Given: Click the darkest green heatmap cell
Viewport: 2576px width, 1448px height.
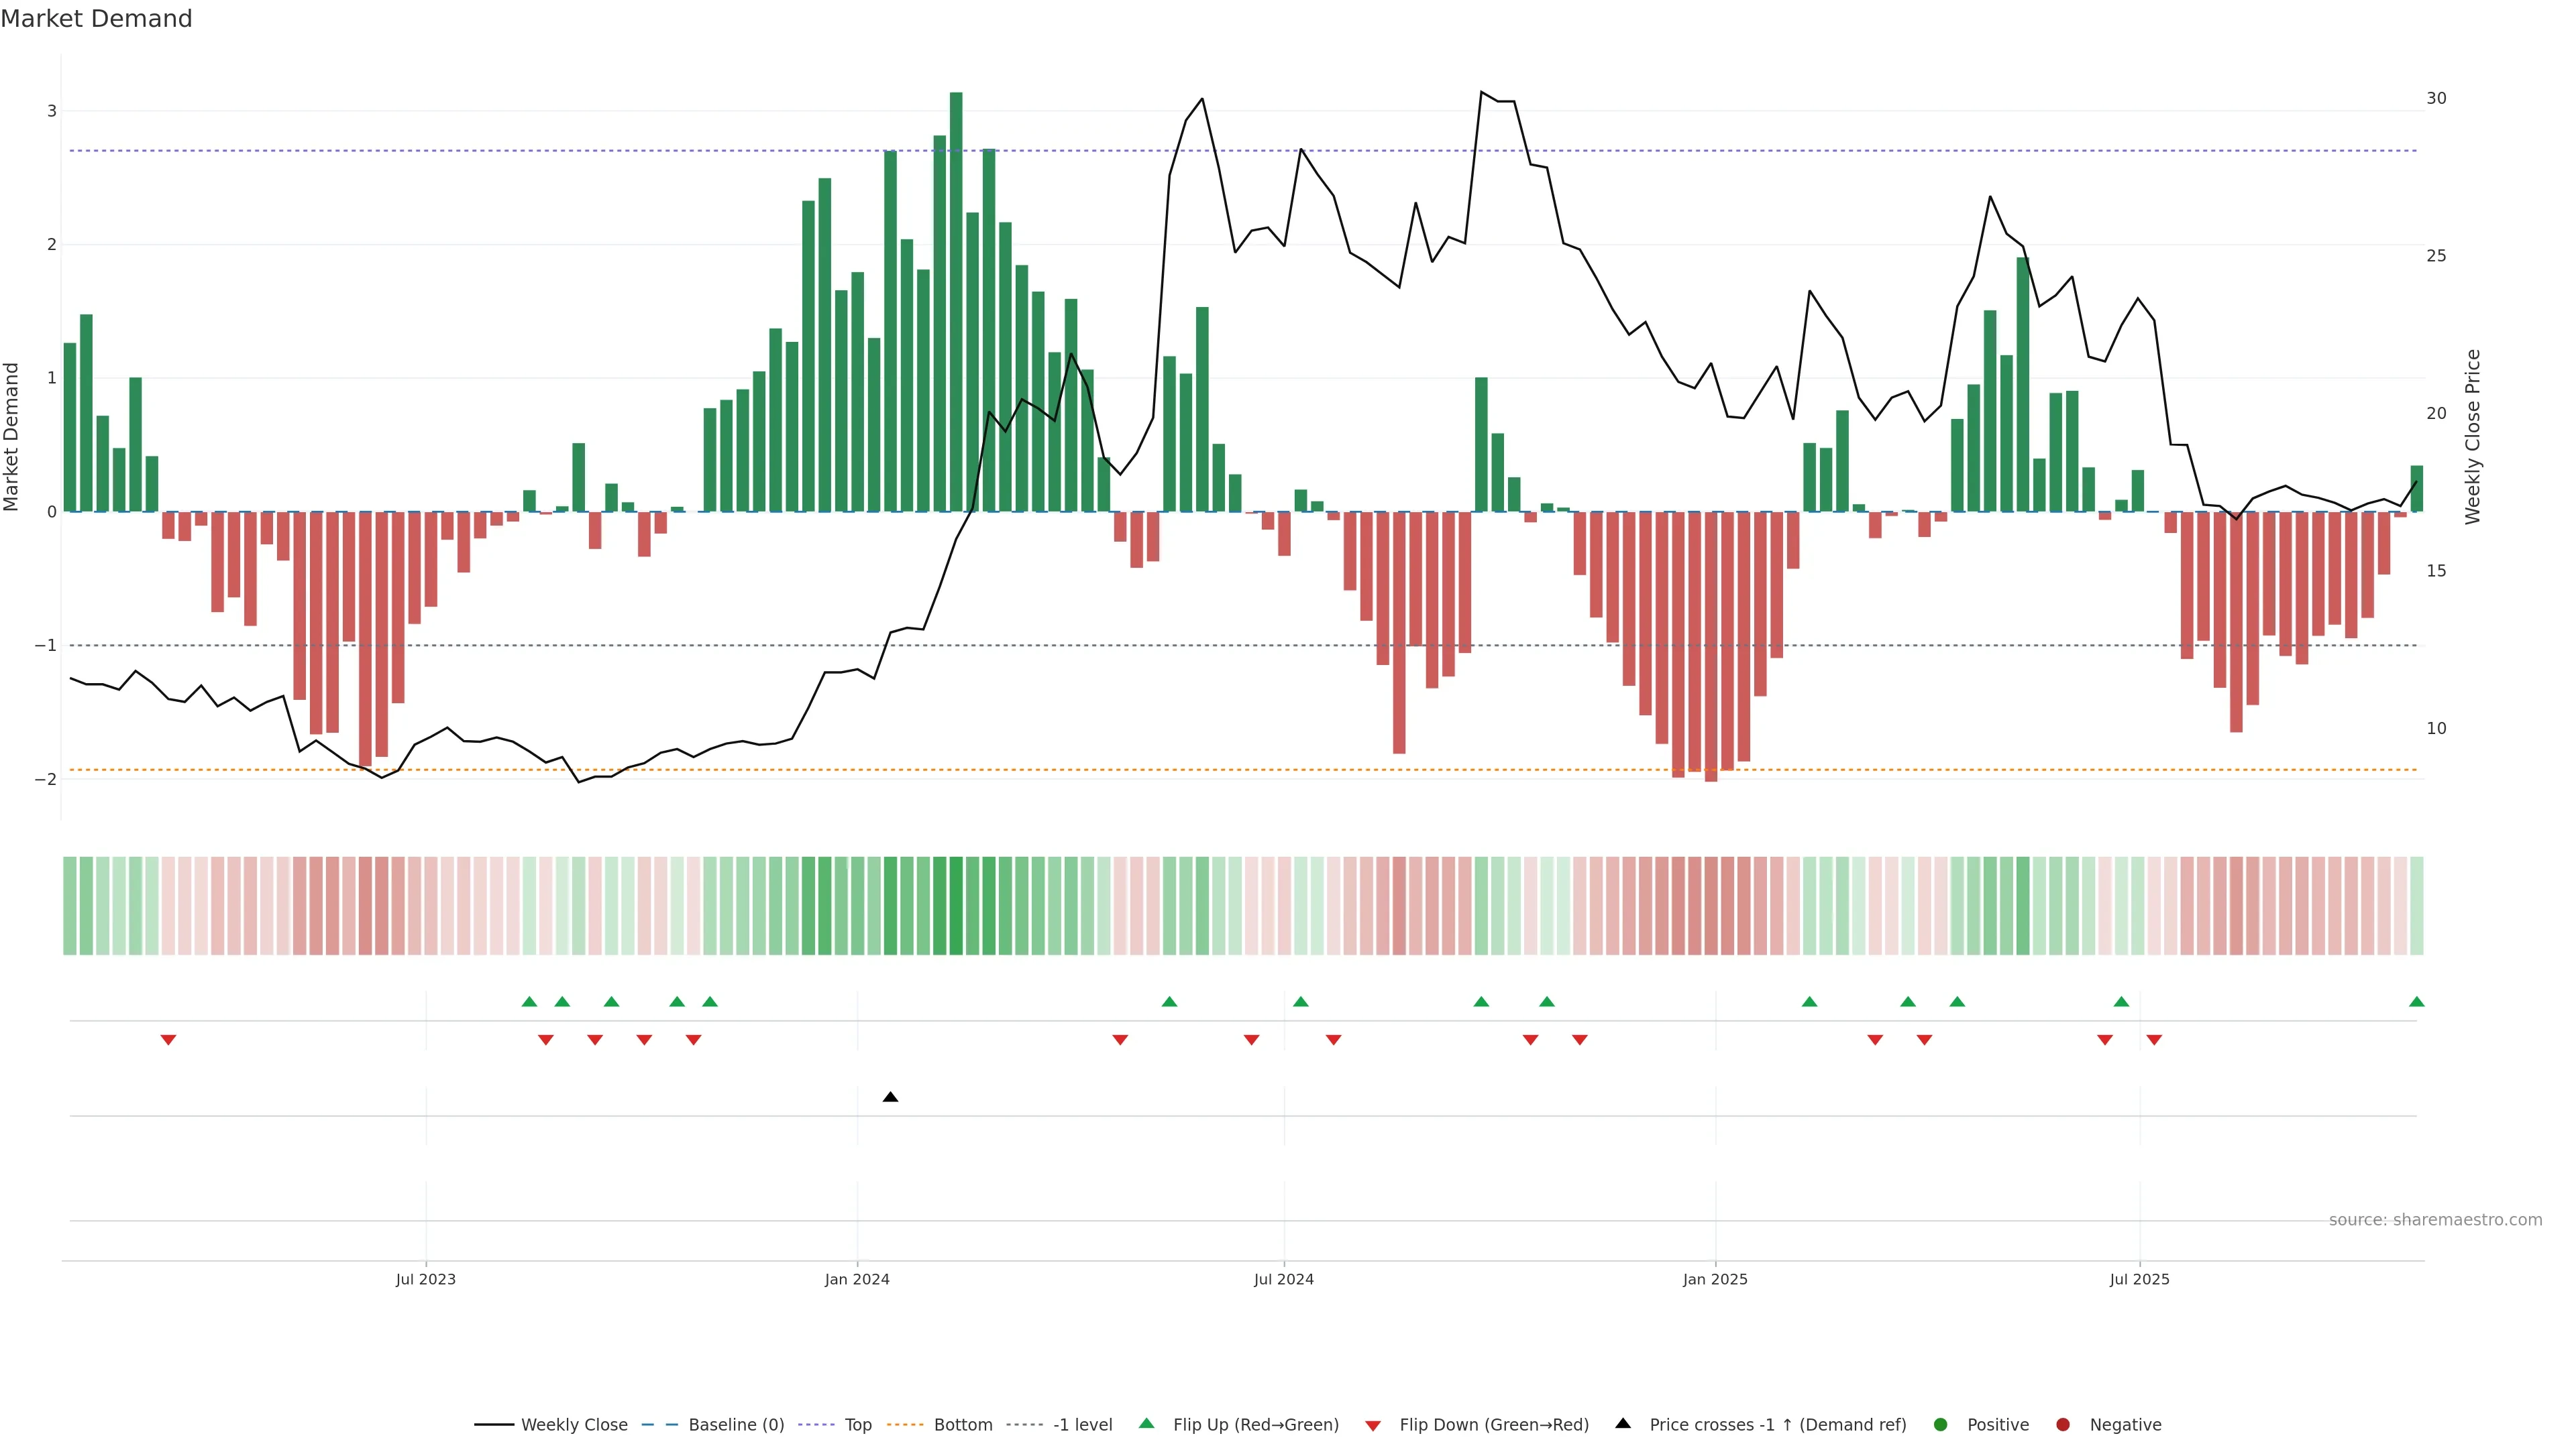Looking at the screenshot, I should pos(956,906).
